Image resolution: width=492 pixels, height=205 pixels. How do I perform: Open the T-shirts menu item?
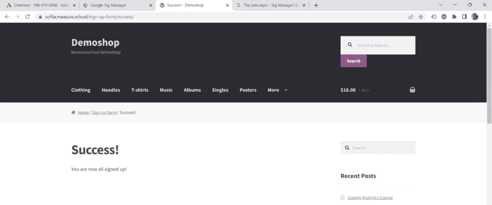[x=140, y=90]
